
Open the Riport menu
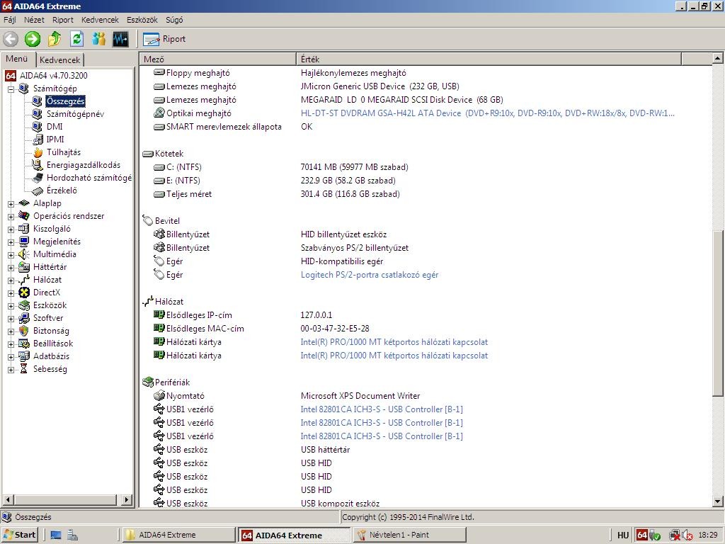click(x=63, y=20)
